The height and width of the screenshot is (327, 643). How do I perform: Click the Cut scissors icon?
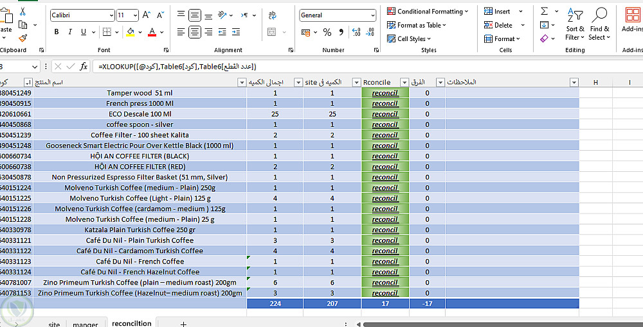click(x=23, y=12)
